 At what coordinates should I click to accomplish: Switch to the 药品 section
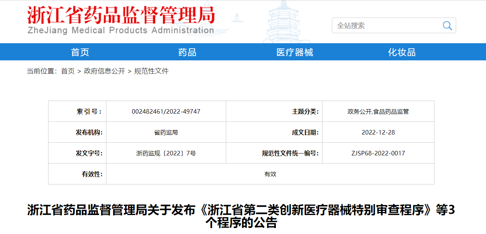pyautogui.click(x=187, y=52)
